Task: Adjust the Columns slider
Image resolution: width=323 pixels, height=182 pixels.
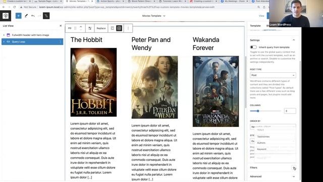Action: point(265,111)
